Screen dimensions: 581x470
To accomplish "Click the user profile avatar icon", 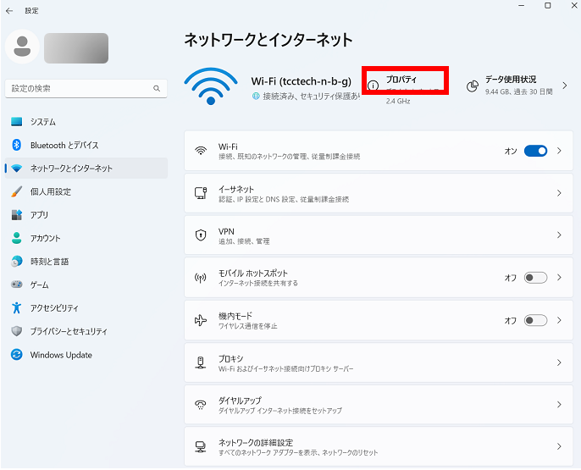I will pyautogui.click(x=22, y=47).
